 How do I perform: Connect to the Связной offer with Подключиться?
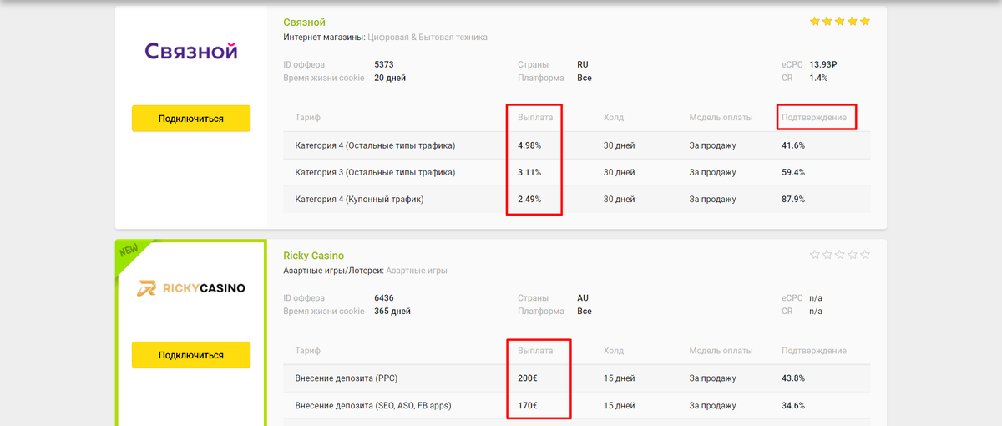click(191, 119)
